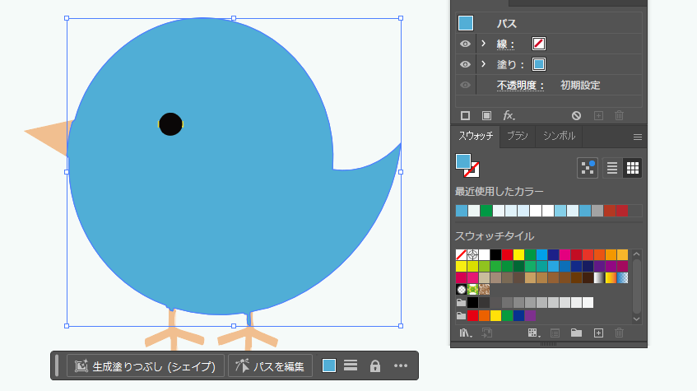Select the foliage pattern swatch

click(473, 290)
